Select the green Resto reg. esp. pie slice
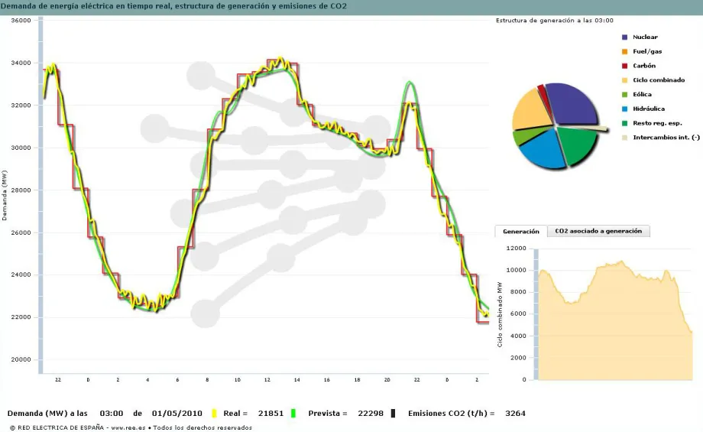This screenshot has height=432, width=703. click(577, 144)
